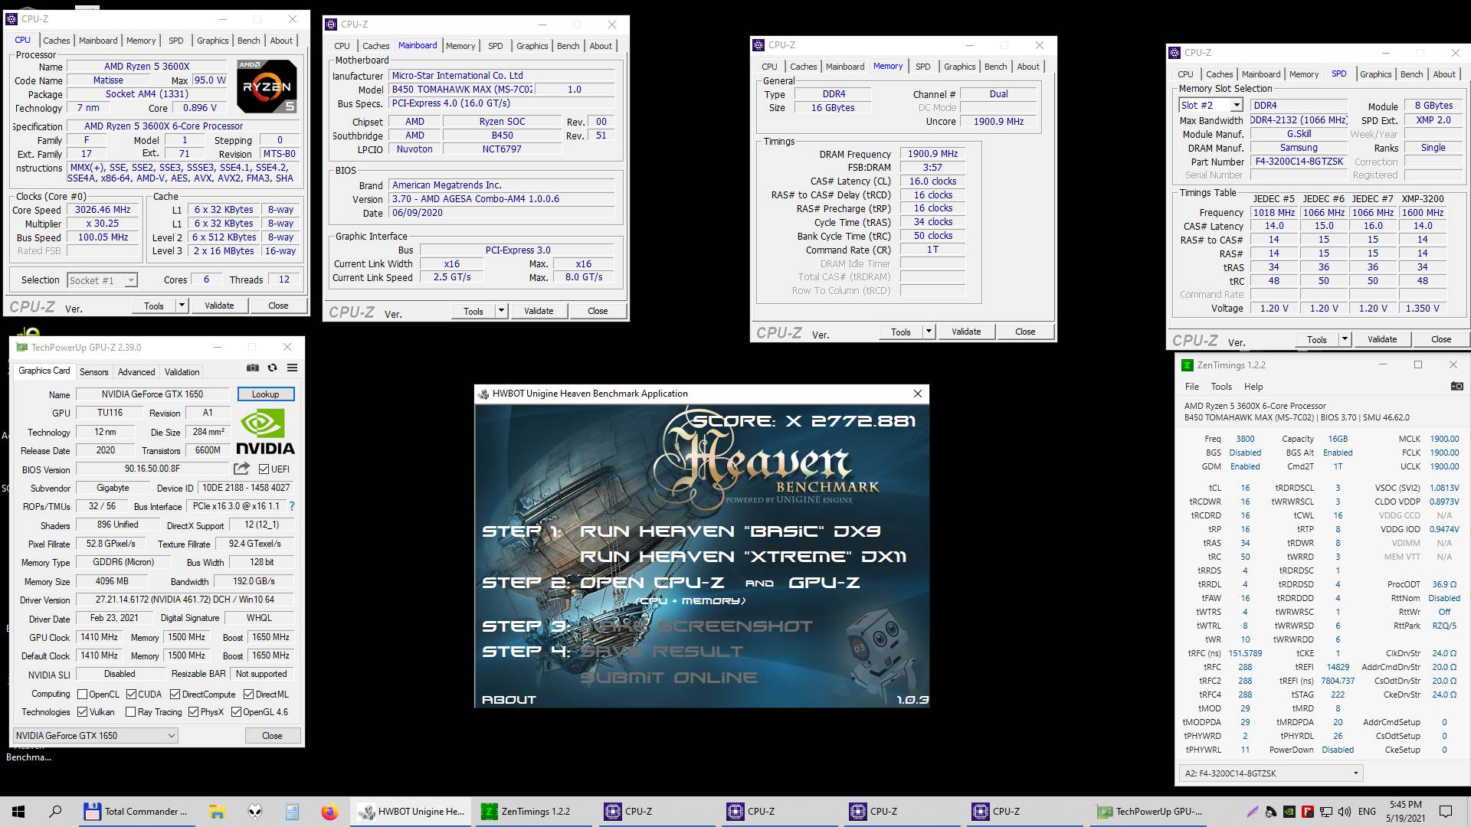Launch Firefox from the taskbar
This screenshot has width=1471, height=827.
[329, 812]
